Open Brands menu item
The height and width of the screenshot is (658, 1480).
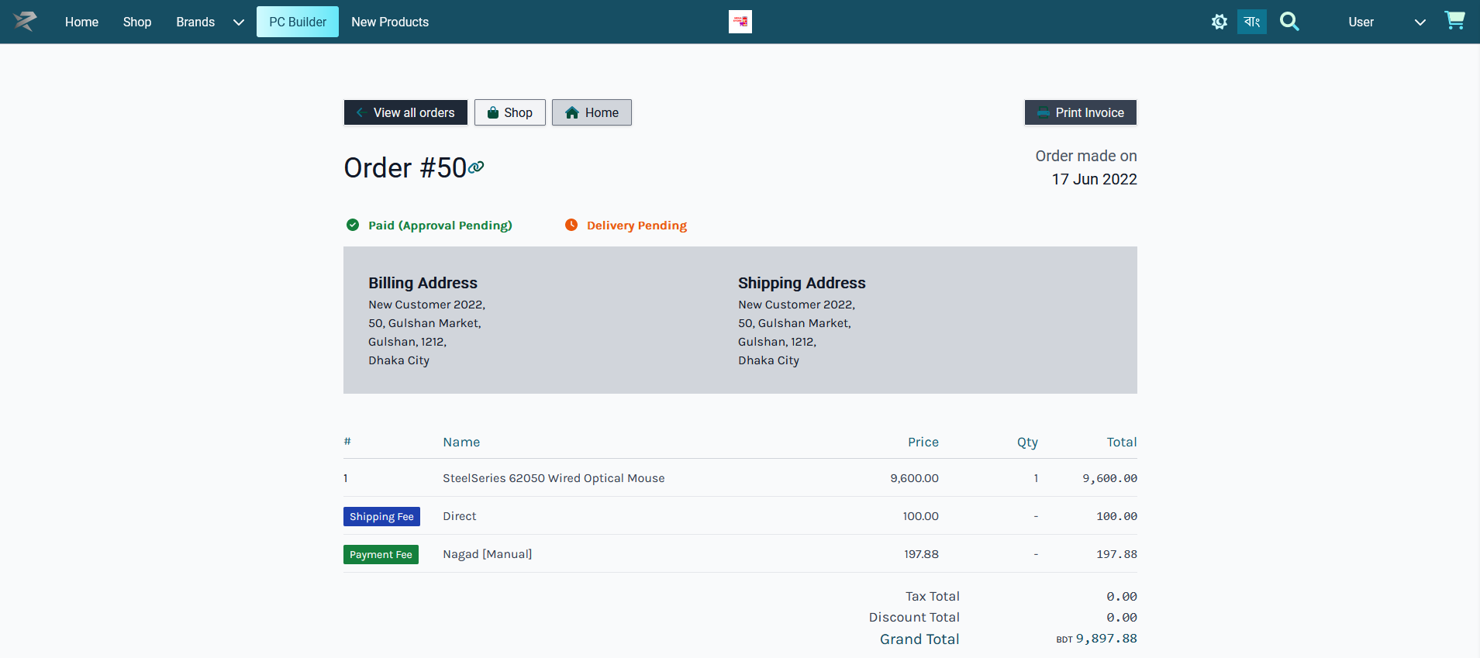click(195, 22)
